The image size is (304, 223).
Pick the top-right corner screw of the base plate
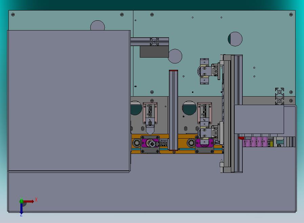(x=291, y=15)
